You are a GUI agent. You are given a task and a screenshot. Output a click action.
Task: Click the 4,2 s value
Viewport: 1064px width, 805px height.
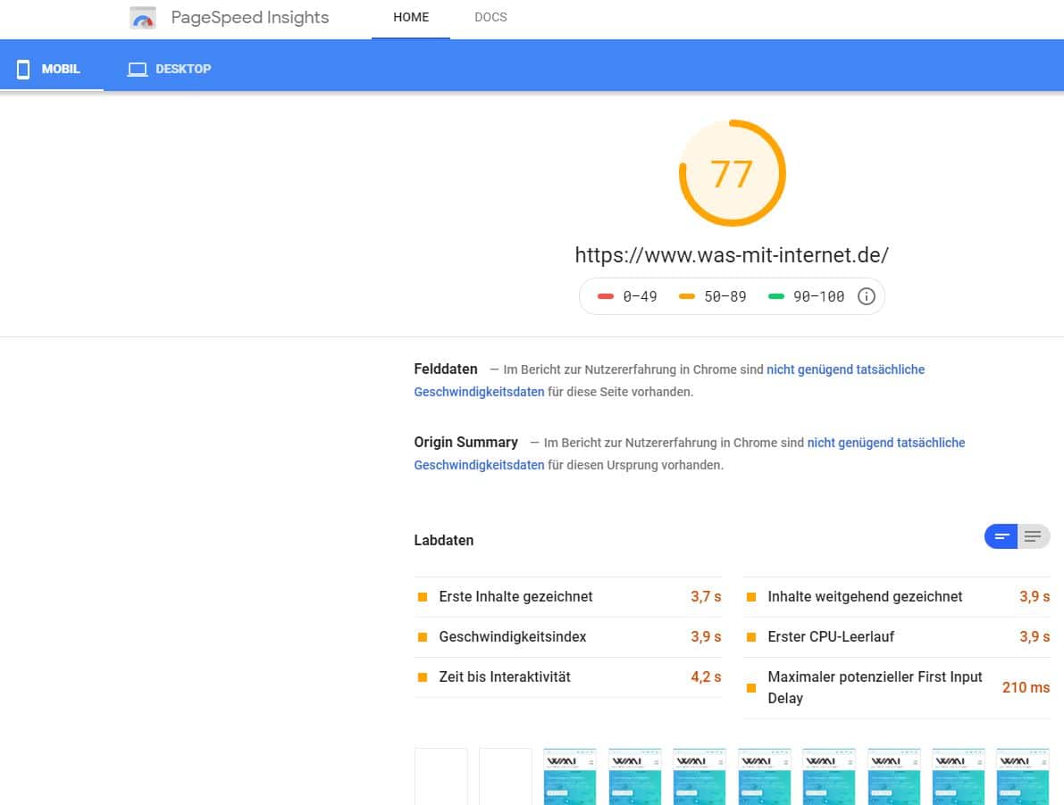point(706,676)
